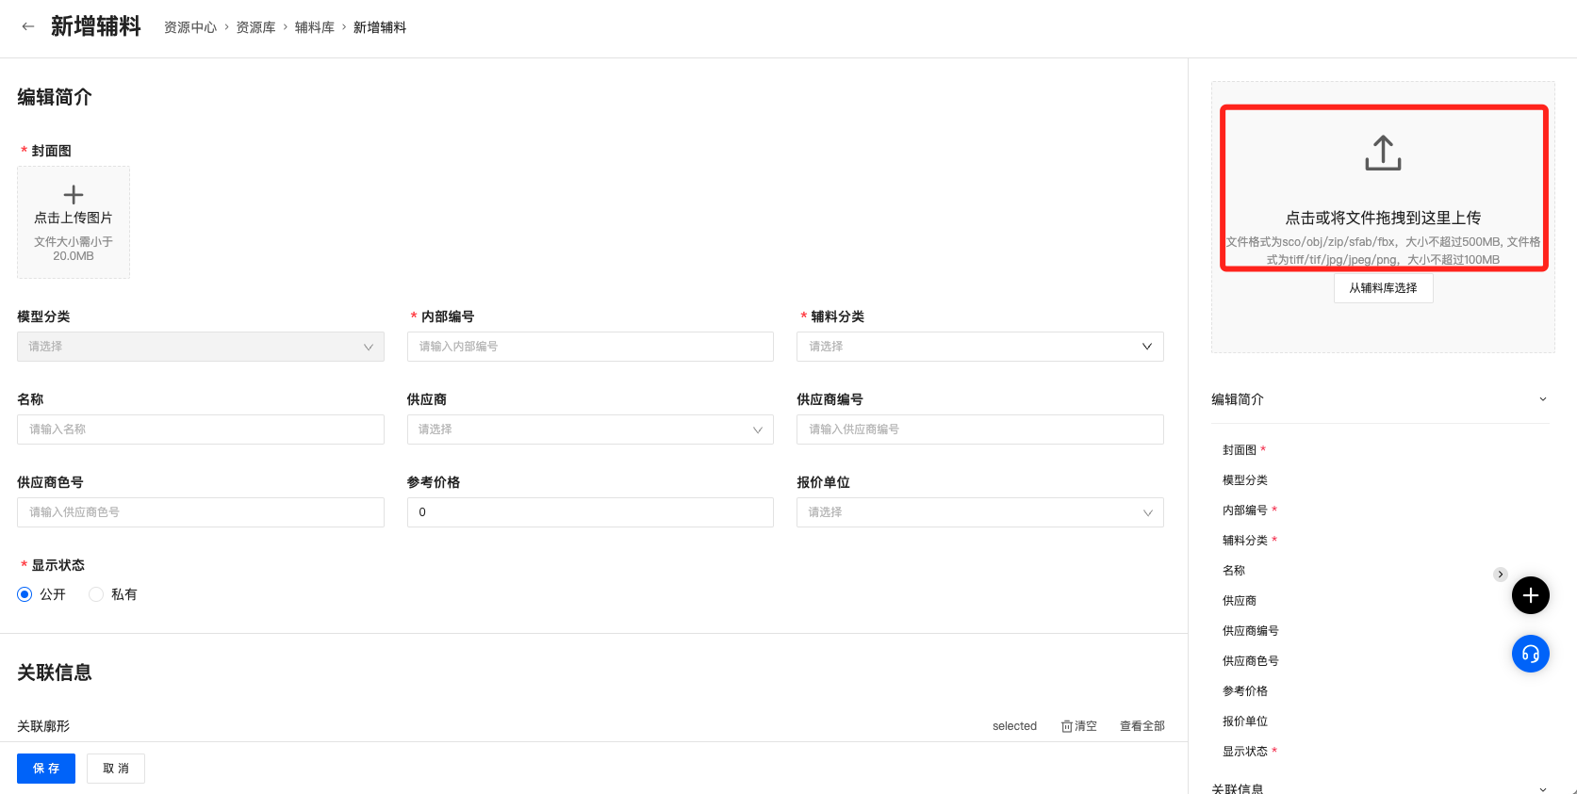This screenshot has height=794, width=1577.
Task: Click the back arrow beside 新增辅料
Action: 28,27
